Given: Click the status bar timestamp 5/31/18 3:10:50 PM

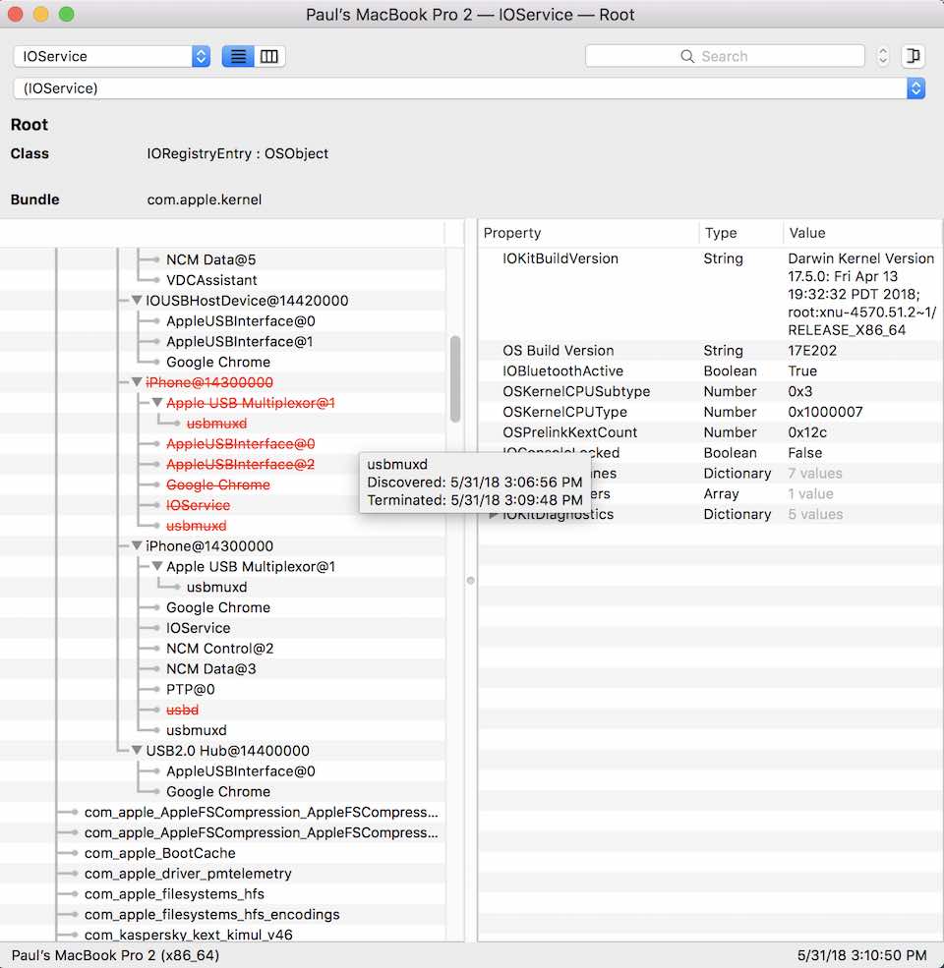Looking at the screenshot, I should point(861,955).
